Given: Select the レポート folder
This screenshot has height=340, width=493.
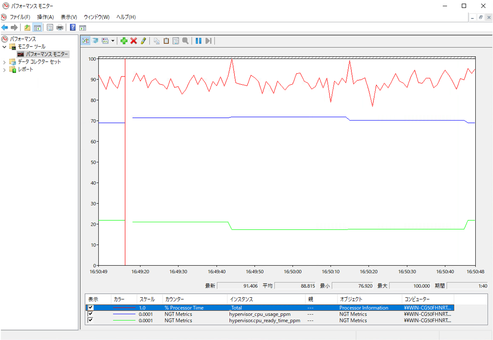Looking at the screenshot, I should [x=25, y=70].
